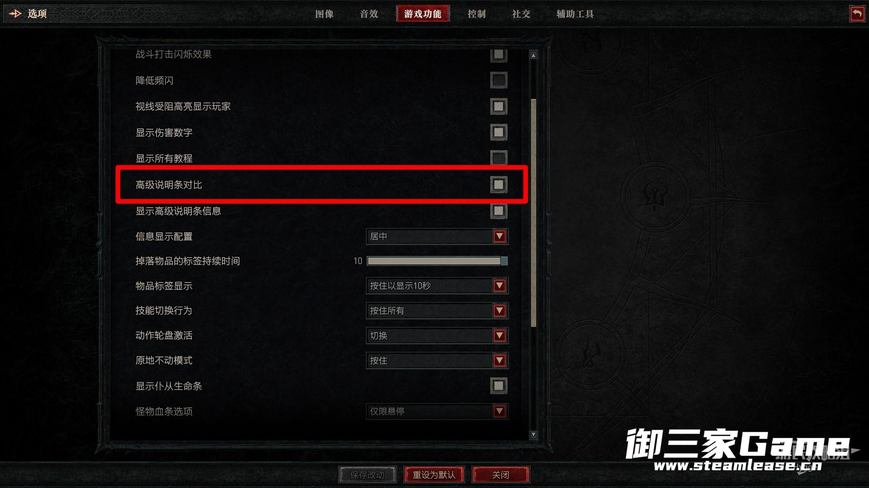Enable 显示伤害数字 checkbox
The width and height of the screenshot is (869, 488).
tap(498, 132)
